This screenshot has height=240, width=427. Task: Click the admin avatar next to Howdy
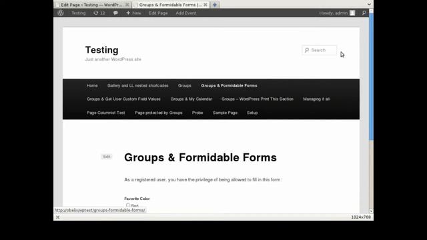pos(352,13)
